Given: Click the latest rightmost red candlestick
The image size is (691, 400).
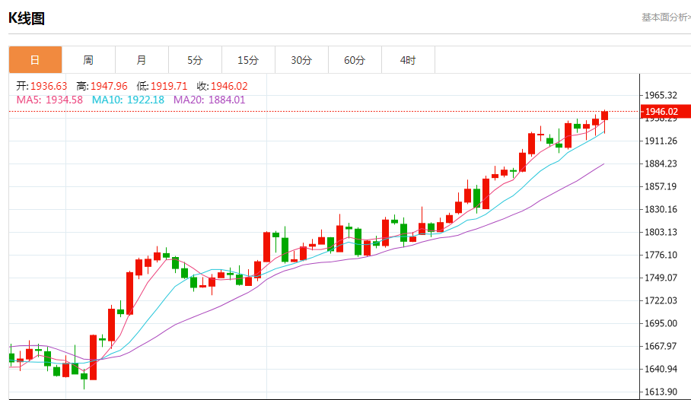Looking at the screenshot, I should [605, 116].
